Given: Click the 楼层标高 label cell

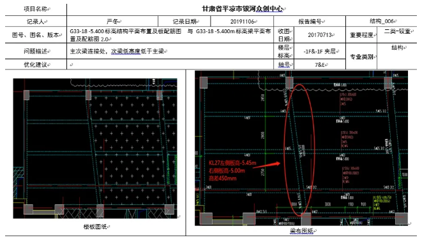Looking at the screenshot, I should pyautogui.click(x=283, y=51).
